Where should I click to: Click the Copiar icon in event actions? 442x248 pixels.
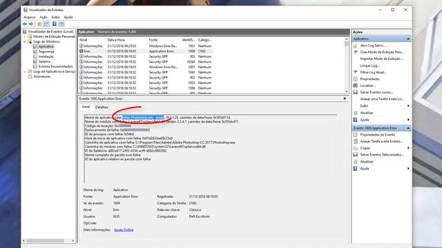coord(355,148)
